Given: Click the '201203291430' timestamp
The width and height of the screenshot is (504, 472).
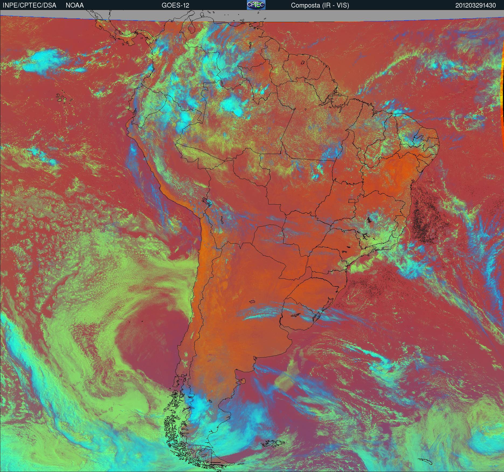Looking at the screenshot, I should tap(475, 5).
